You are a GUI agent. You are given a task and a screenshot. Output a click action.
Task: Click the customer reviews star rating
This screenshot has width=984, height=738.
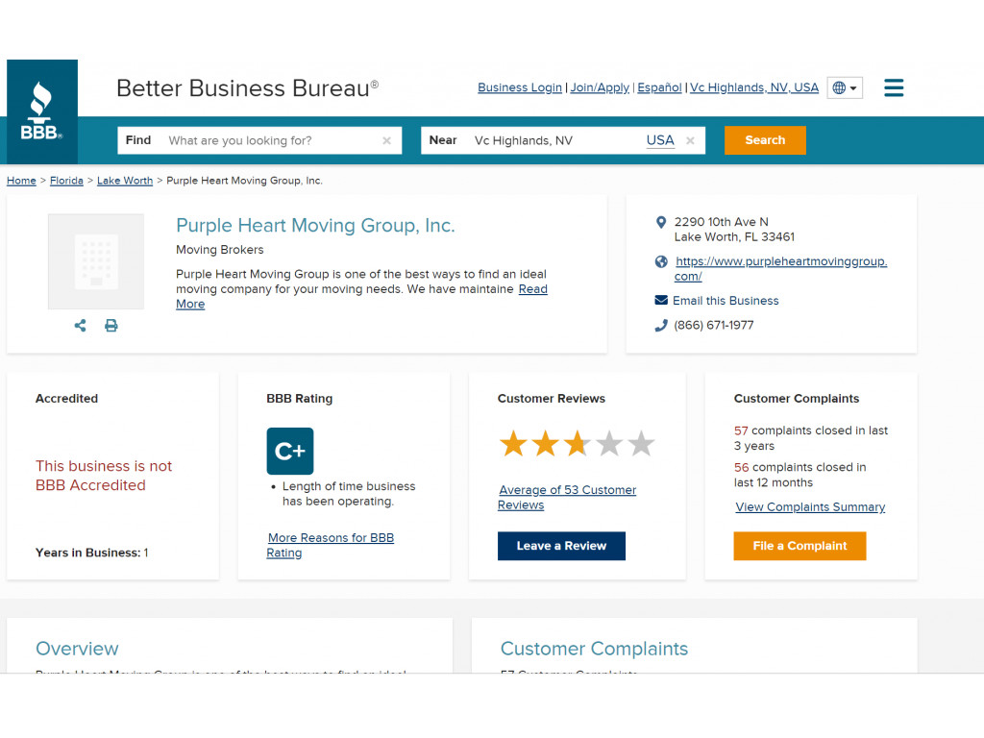tap(577, 444)
